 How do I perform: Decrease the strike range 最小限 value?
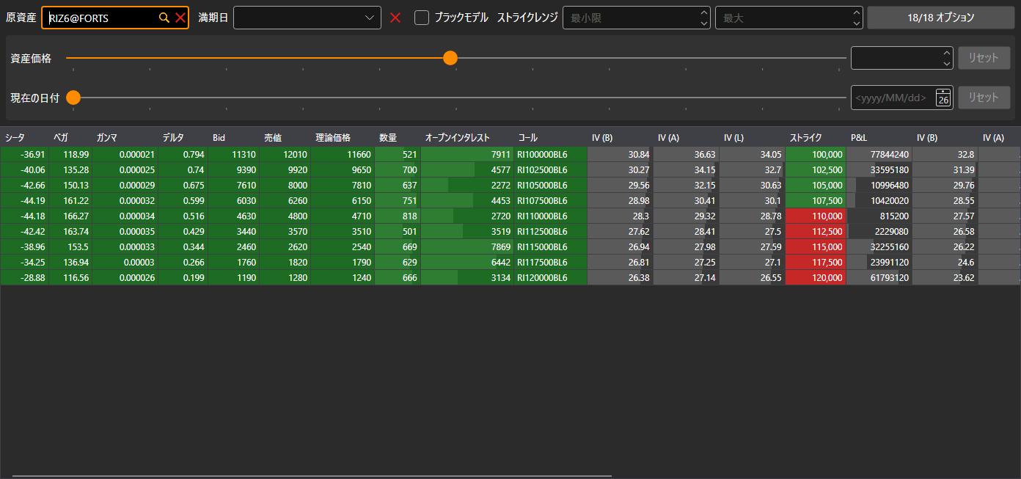coord(705,23)
